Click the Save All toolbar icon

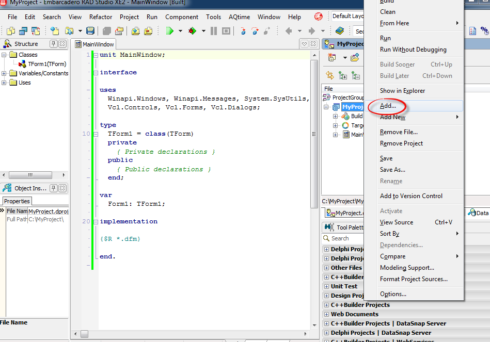pyautogui.click(x=107, y=31)
